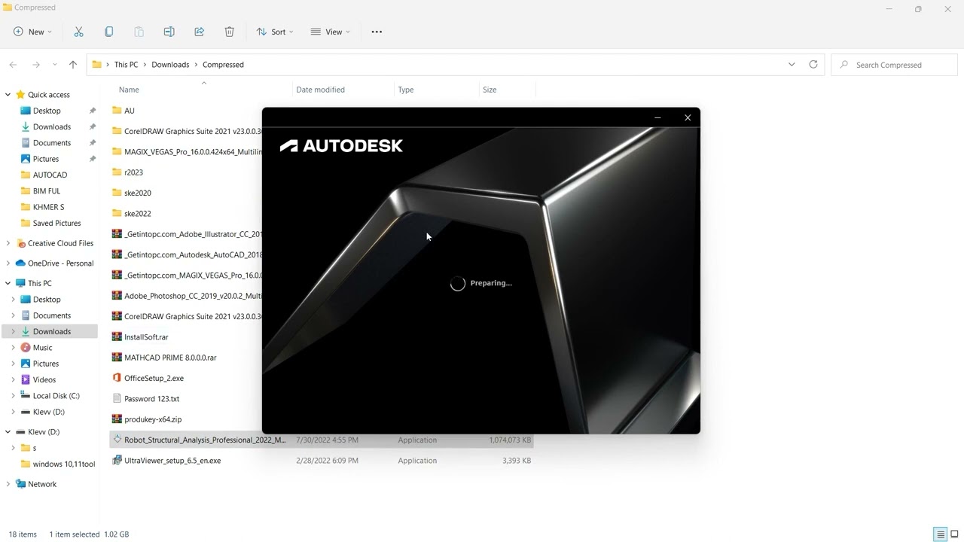964x542 pixels.
Task: Open the New dropdown button
Action: click(32, 32)
